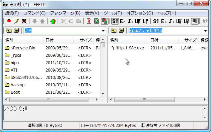Toggle host JIS kanji code
This screenshot has width=211, height=132.
(x=130, y=21)
